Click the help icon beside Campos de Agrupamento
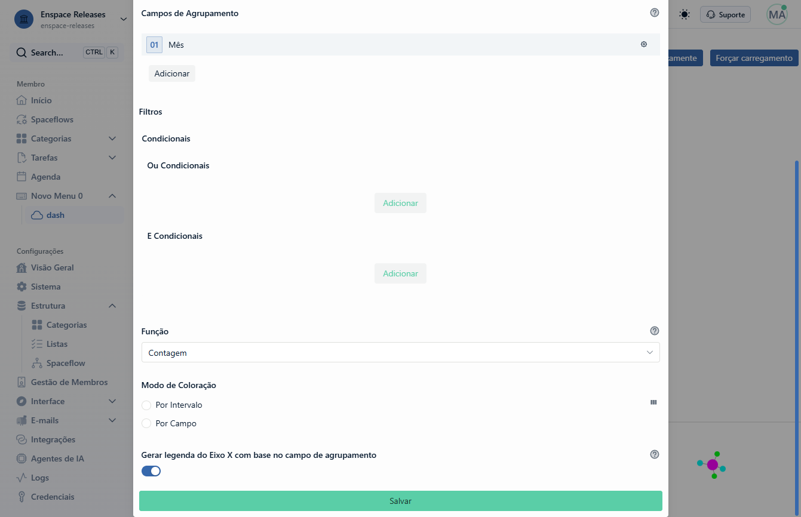 pyautogui.click(x=655, y=13)
